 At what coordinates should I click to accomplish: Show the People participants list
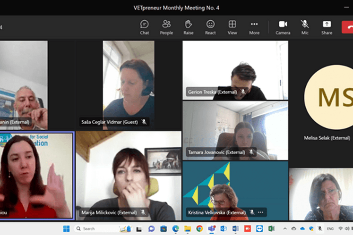[x=166, y=27]
